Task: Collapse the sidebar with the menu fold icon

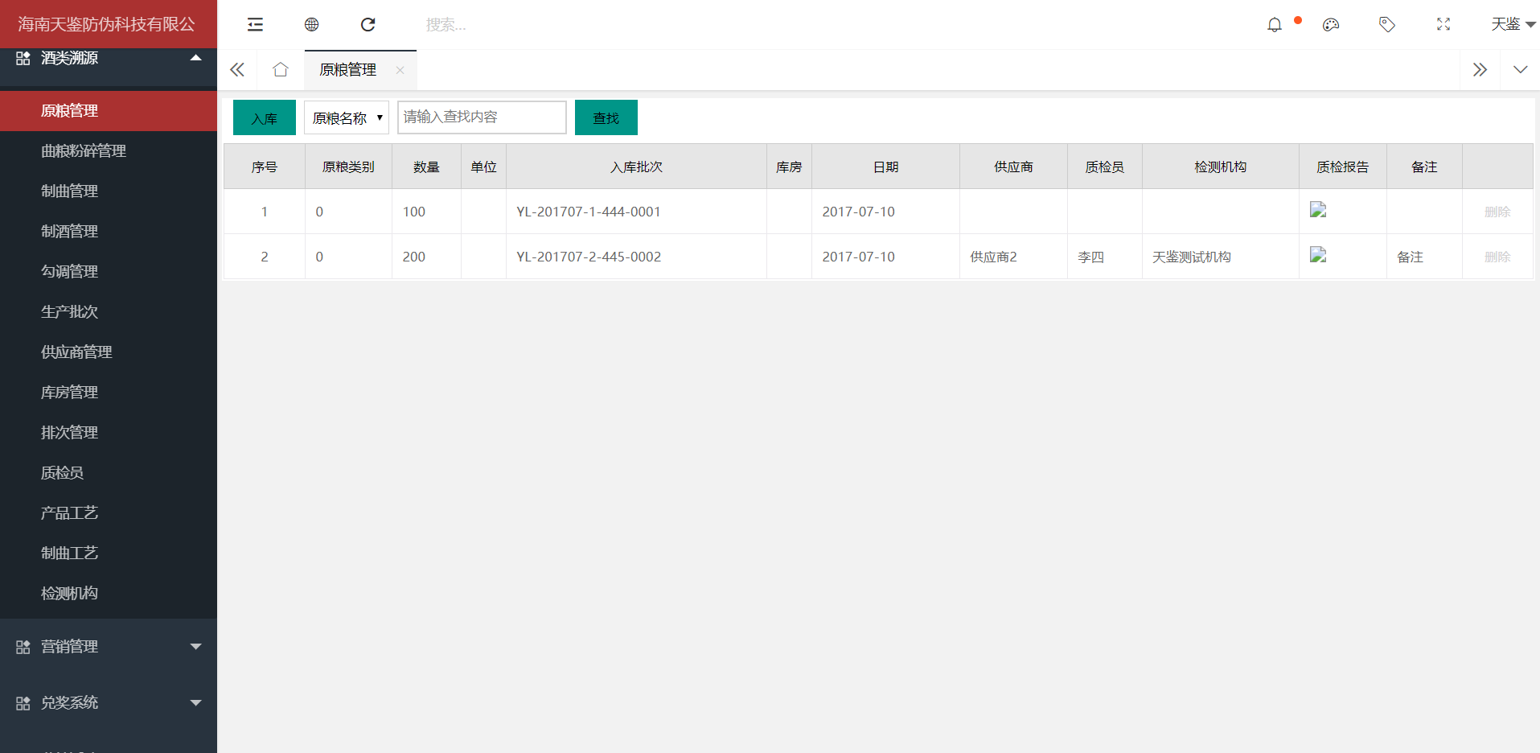Action: [x=255, y=25]
